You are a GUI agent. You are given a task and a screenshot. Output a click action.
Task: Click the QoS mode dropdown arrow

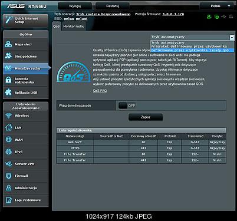tap(232, 37)
